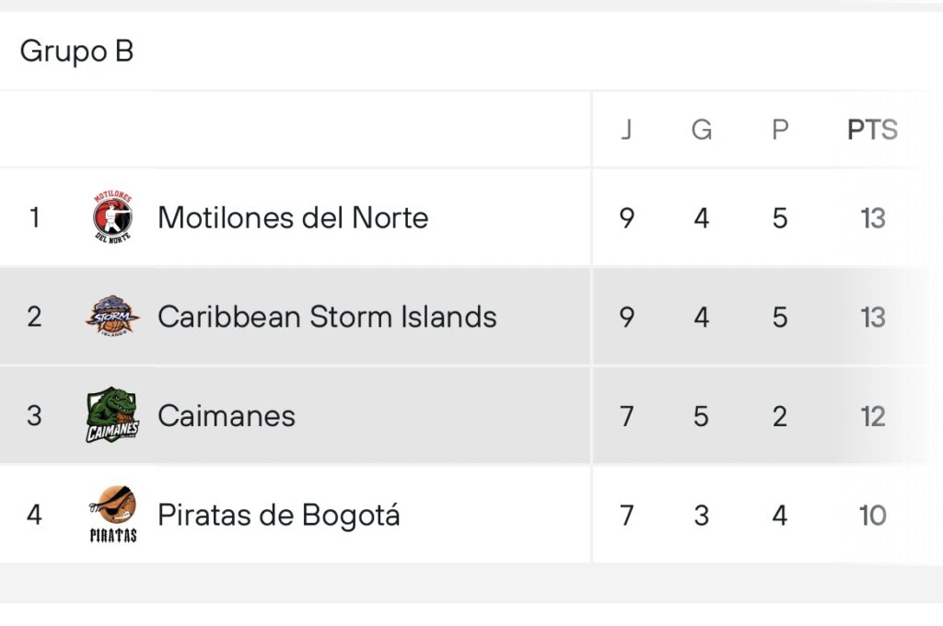943x626 pixels.
Task: Click Caimanes' 12 points value
Action: (872, 416)
